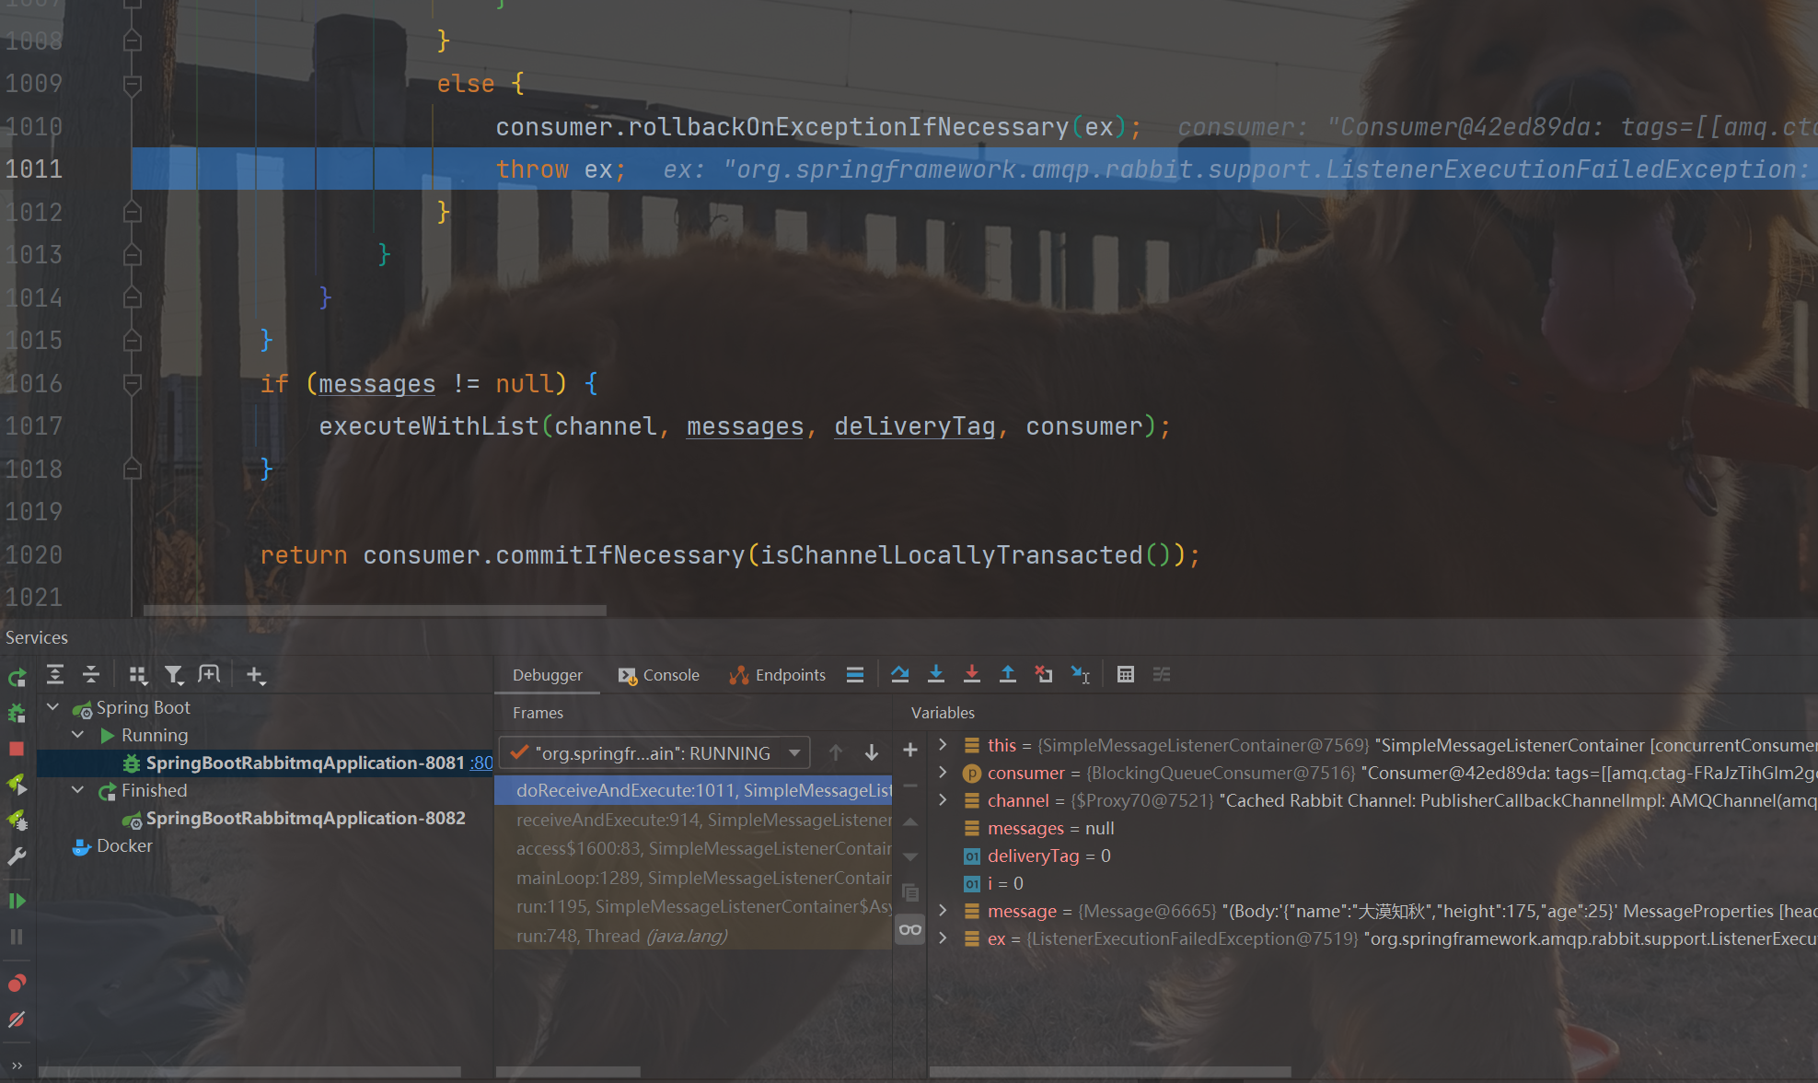The image size is (1818, 1083).
Task: Click the Remove Watch minus icon
Action: (x=910, y=786)
